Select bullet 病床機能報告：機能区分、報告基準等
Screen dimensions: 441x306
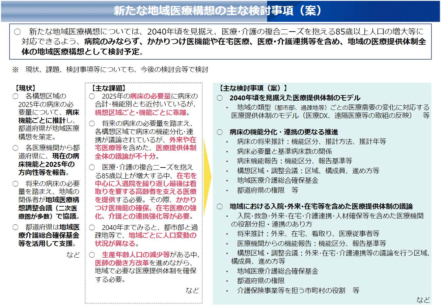294,161
